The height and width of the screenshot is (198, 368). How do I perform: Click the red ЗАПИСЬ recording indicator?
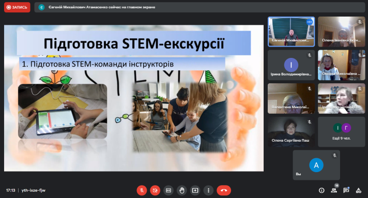[17, 7]
